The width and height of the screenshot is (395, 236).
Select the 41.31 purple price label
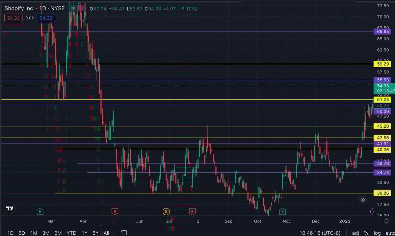coord(383,144)
